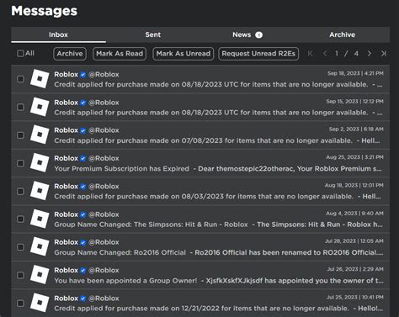The height and width of the screenshot is (317, 399).
Task: Open the News tab
Action: 247,34
